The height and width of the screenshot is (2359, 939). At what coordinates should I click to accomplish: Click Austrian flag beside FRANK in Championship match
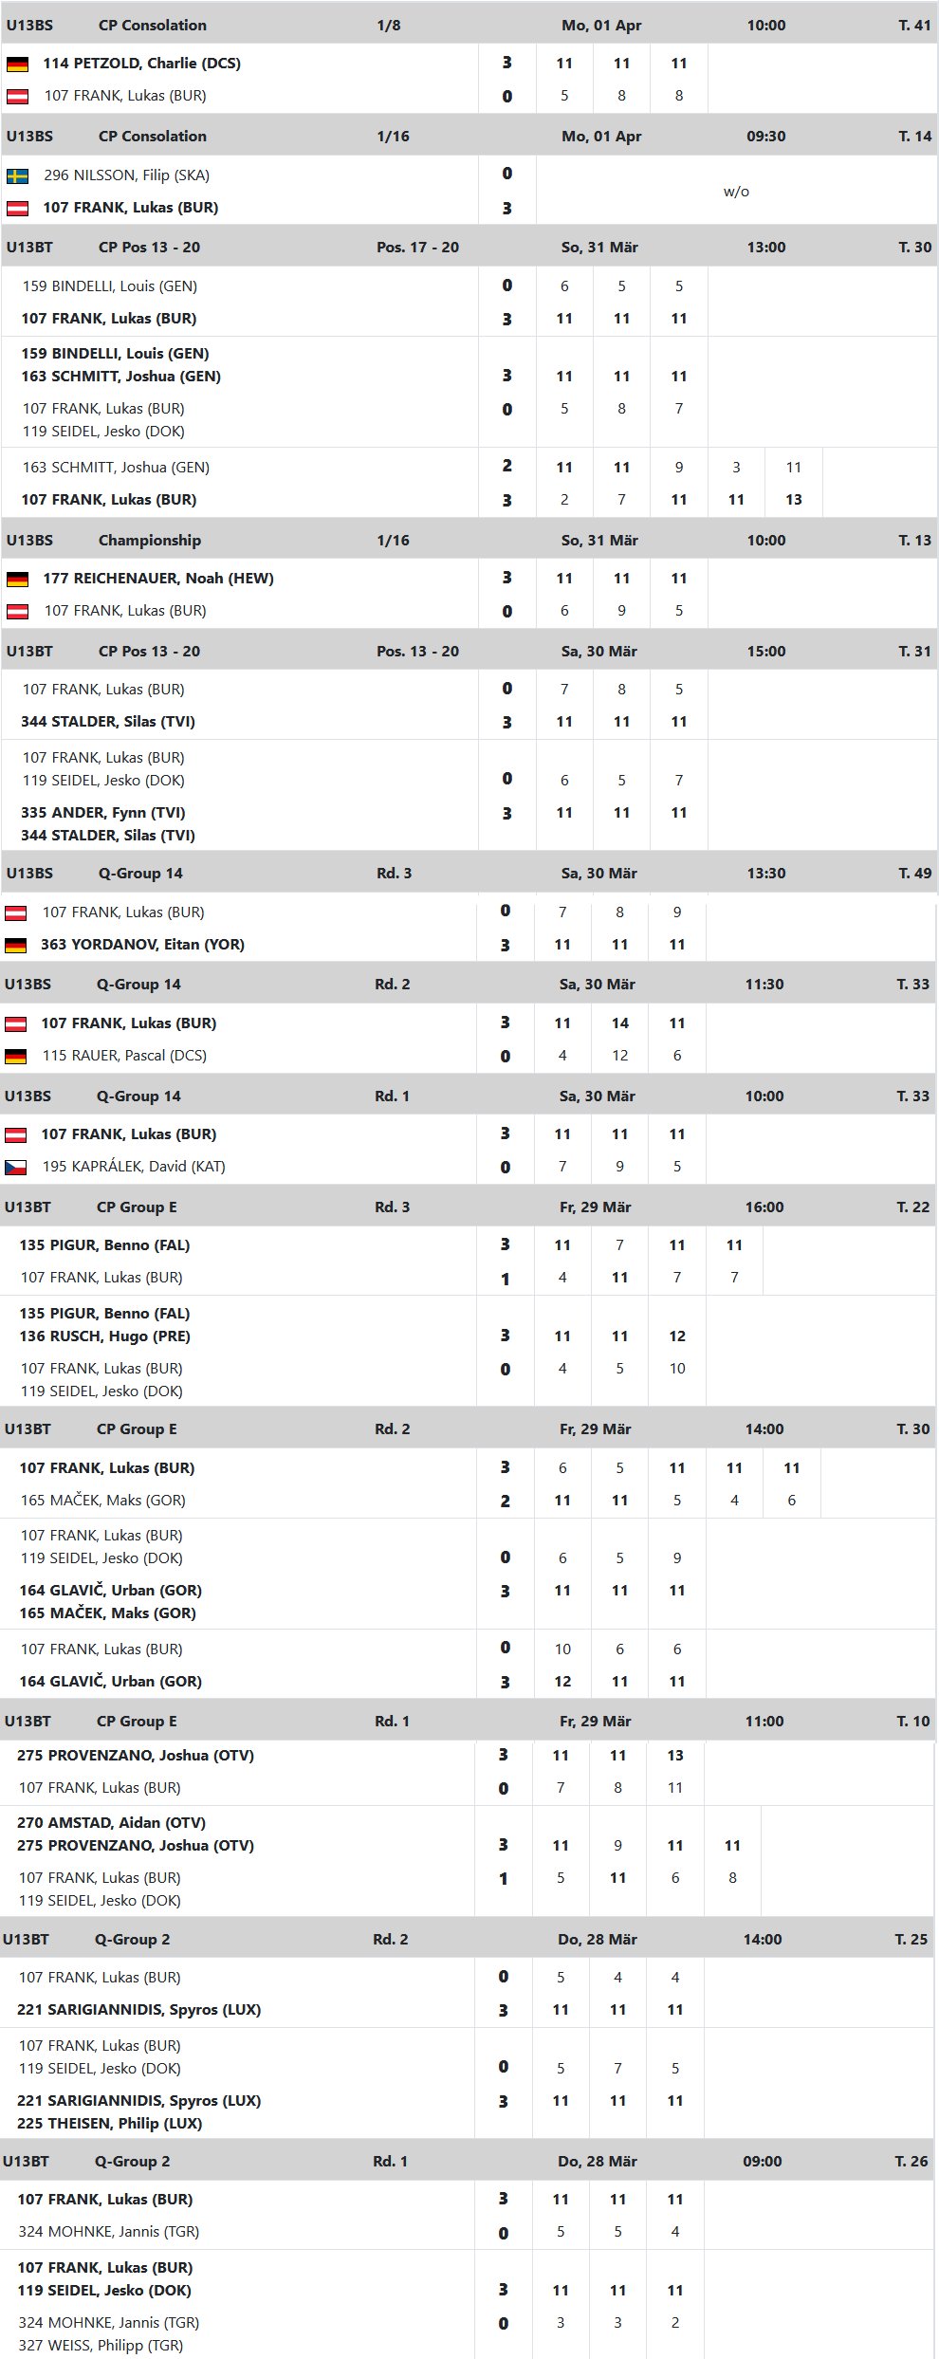pyautogui.click(x=17, y=611)
